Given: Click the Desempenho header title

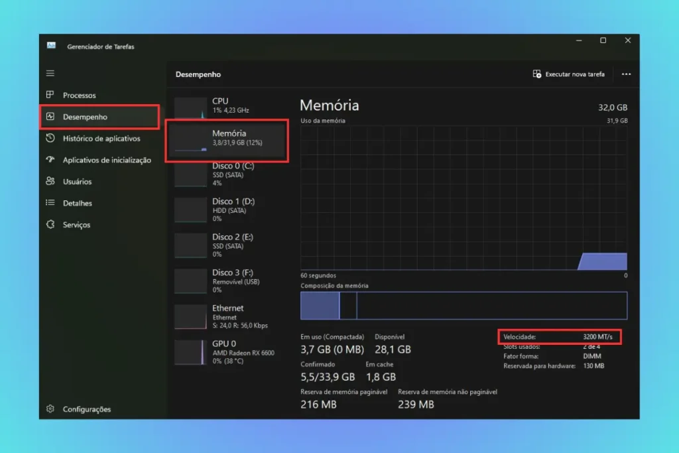Looking at the screenshot, I should (198, 74).
